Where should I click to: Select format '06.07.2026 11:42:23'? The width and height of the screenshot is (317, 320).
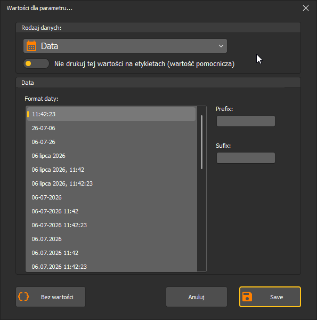[x=111, y=266]
